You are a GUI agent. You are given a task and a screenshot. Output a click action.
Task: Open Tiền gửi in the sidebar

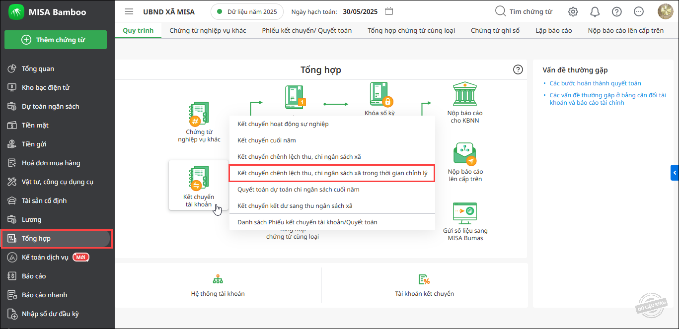[57, 144]
